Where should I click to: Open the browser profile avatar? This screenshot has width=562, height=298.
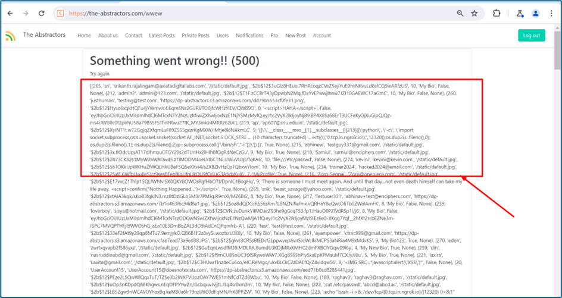[535, 13]
